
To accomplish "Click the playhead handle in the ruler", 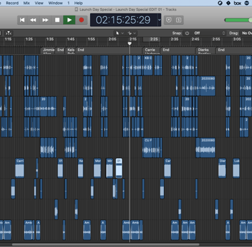I will (130, 44).
